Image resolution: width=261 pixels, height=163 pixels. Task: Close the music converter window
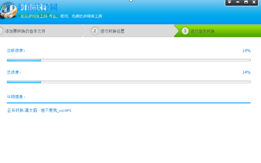point(254,2)
